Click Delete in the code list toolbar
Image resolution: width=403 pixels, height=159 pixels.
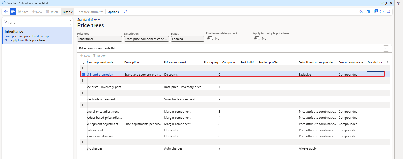coord(99,56)
